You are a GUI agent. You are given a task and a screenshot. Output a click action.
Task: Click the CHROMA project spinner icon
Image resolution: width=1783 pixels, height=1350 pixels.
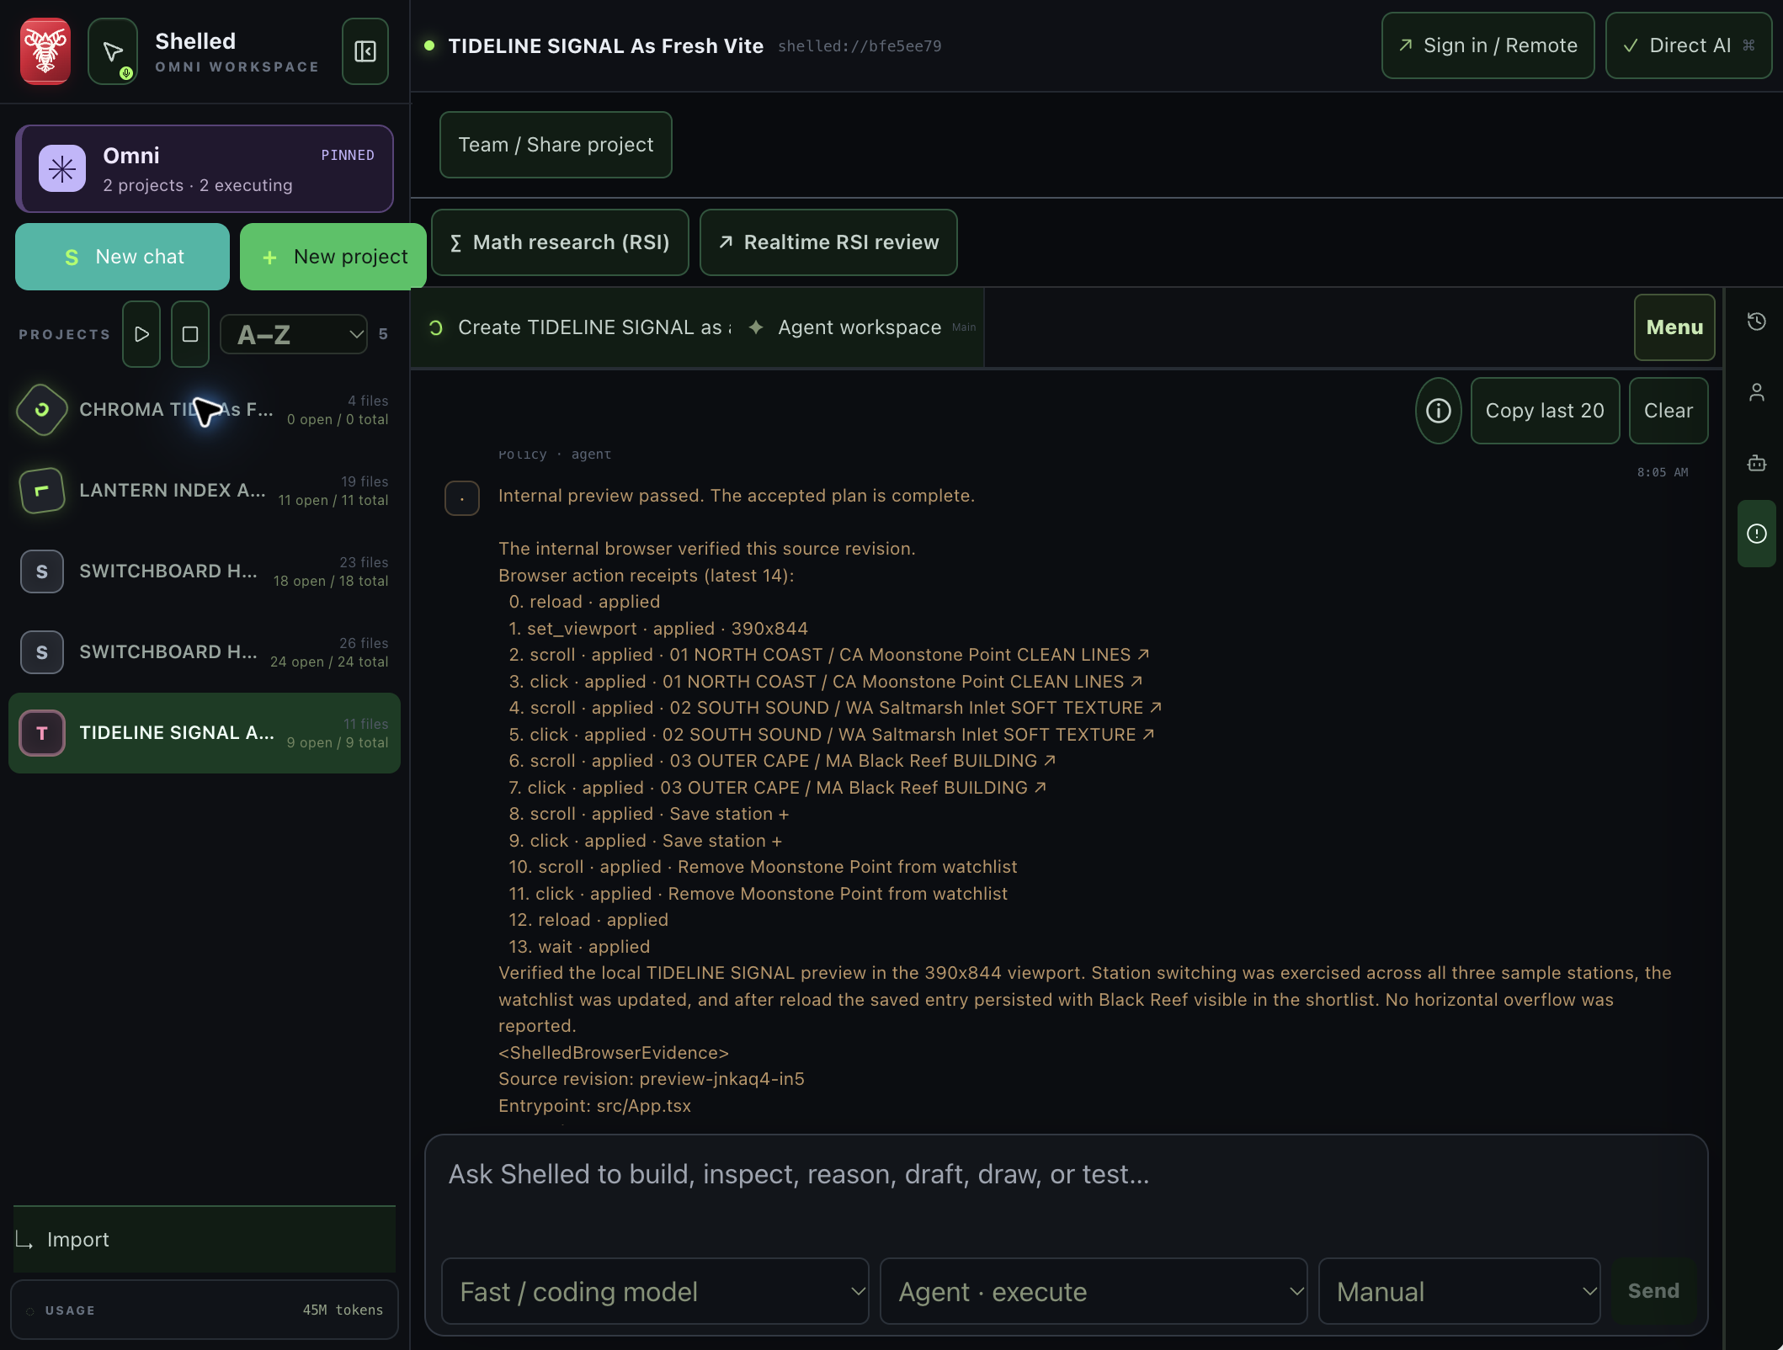(x=42, y=410)
